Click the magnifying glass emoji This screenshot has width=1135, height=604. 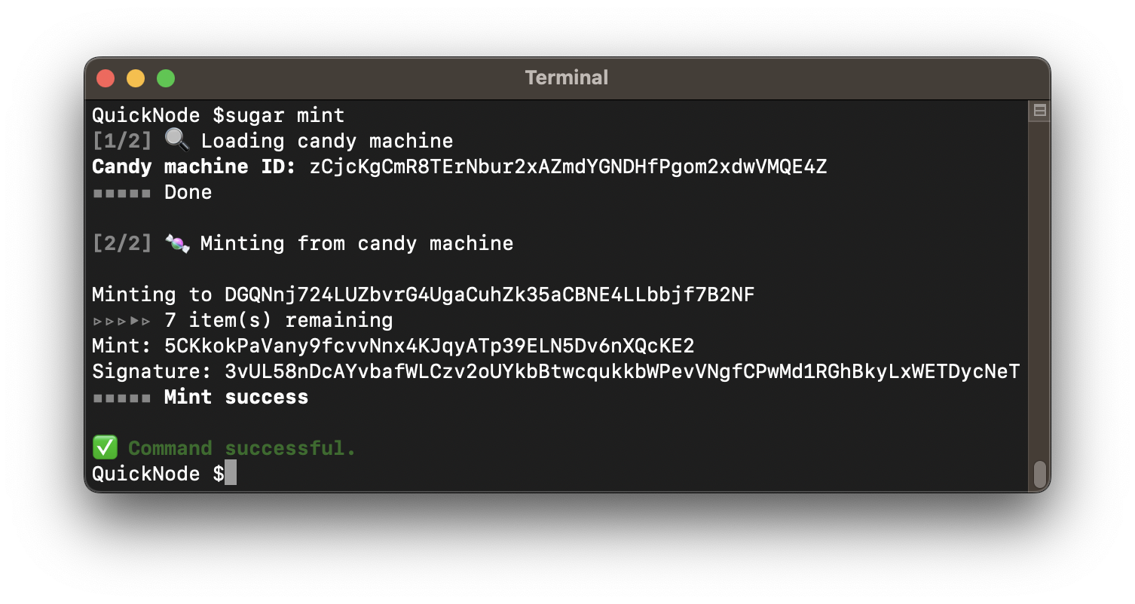(176, 141)
